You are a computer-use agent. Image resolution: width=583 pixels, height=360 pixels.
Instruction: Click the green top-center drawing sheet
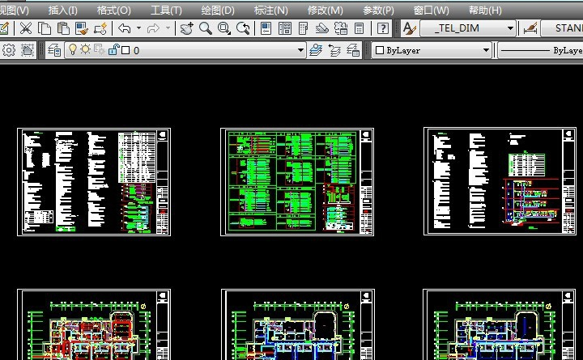coord(297,181)
